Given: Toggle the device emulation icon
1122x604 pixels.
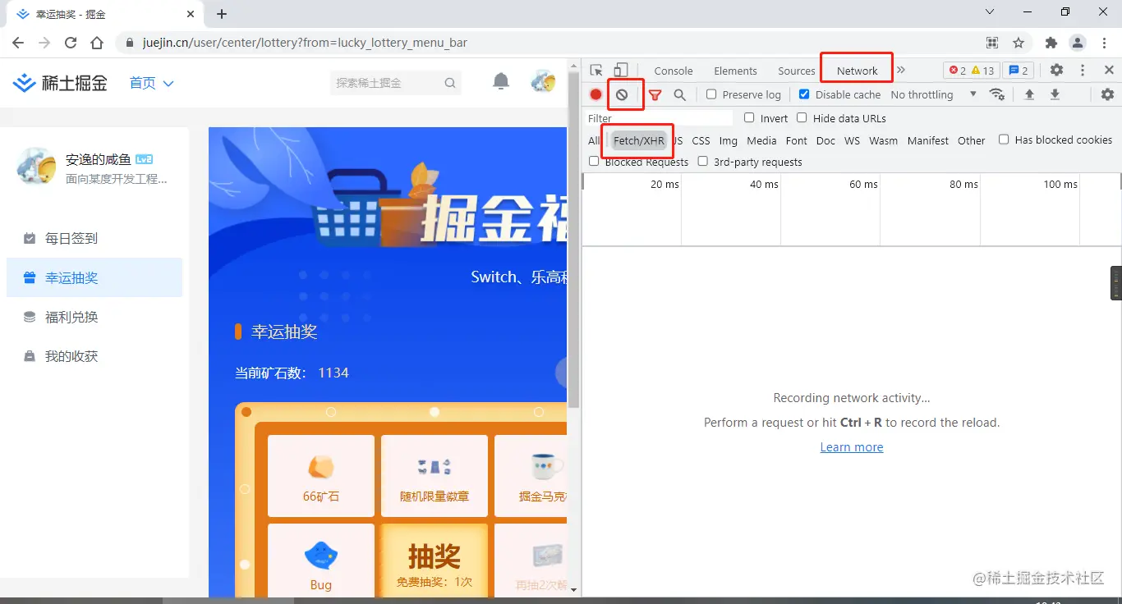Looking at the screenshot, I should 620,70.
